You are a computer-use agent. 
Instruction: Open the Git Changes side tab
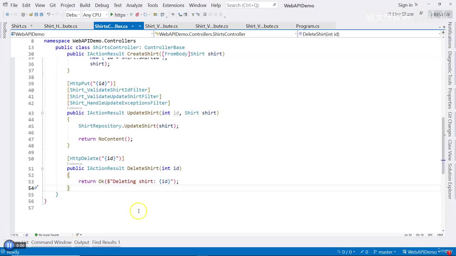(450, 124)
